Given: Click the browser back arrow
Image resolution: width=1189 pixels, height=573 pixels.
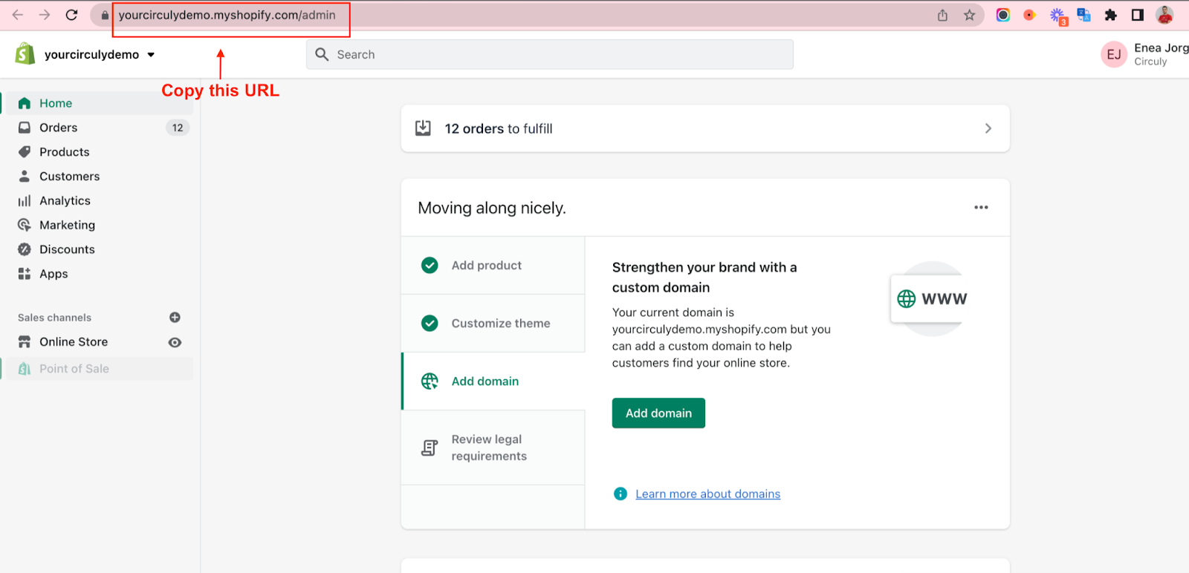Looking at the screenshot, I should click(x=18, y=15).
